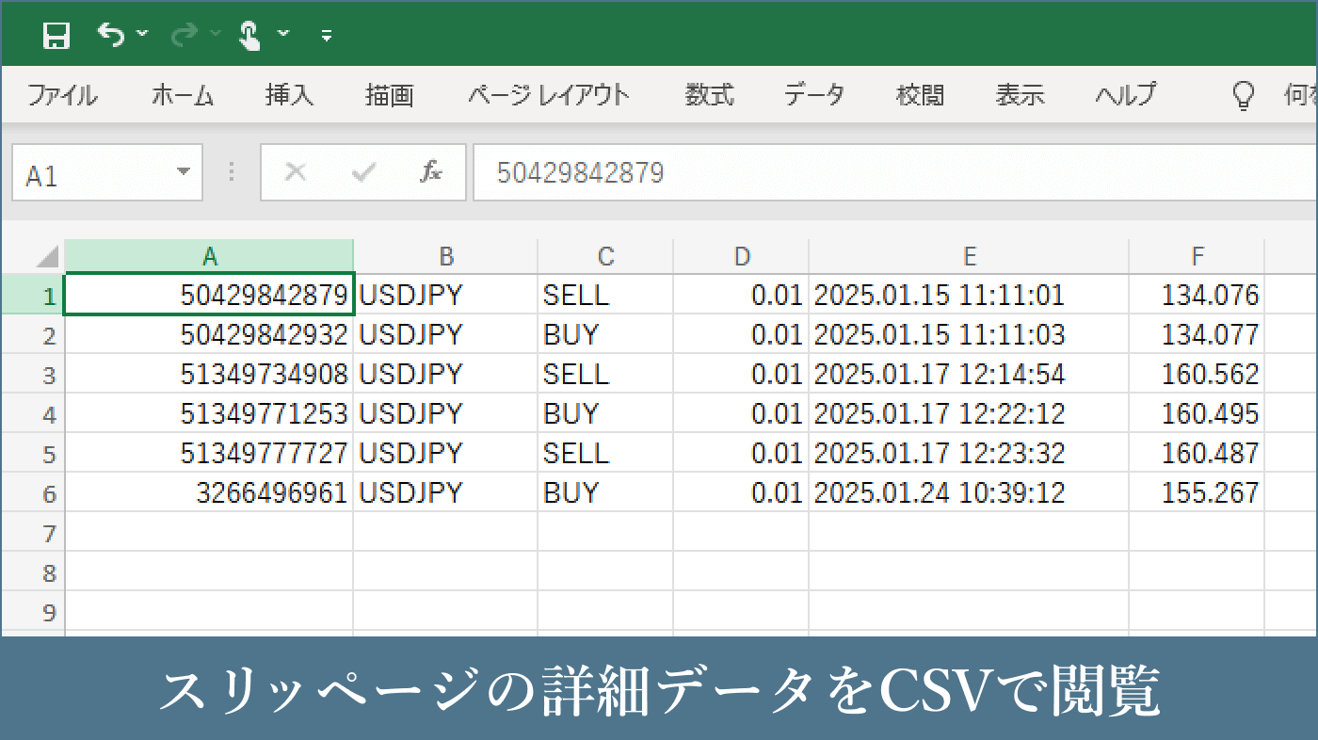Open the ファイル tab
Screen dimensions: 1318x740
(x=61, y=95)
